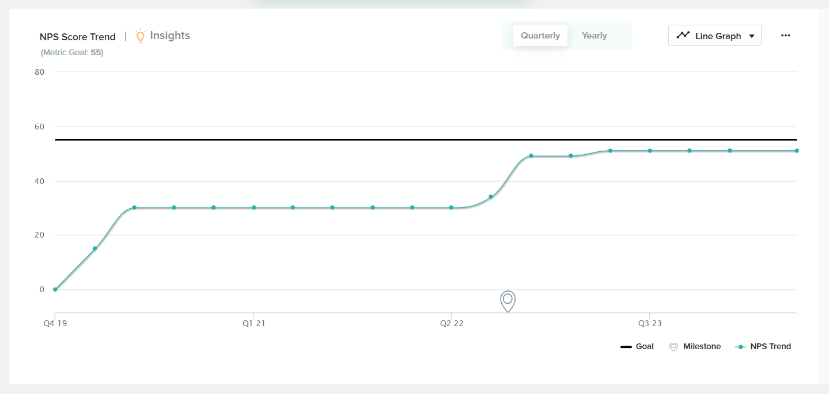Viewport: 829px width, 394px height.
Task: Click the Q4 19 data point at zero
Action: (x=55, y=289)
